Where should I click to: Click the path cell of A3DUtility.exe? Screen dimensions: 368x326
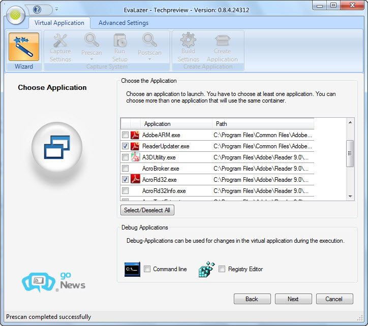pos(261,157)
